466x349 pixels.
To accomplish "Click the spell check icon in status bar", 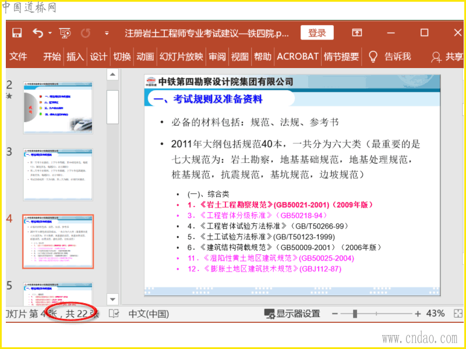I will pos(114,314).
